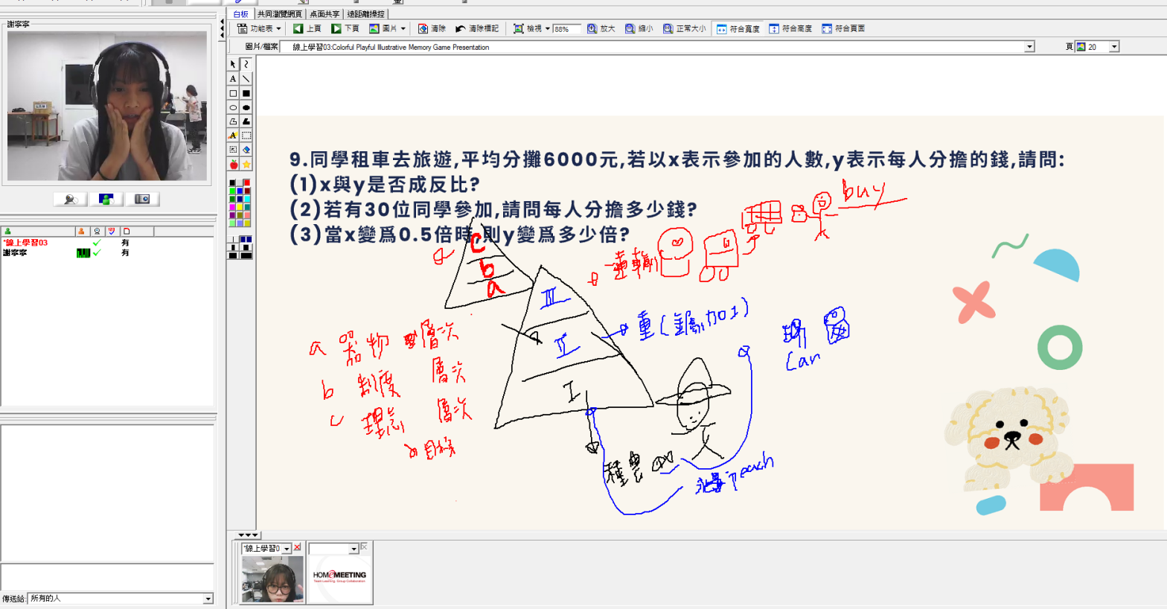Viewport: 1167px width, 609px height.
Task: Toggle the webcam disable button
Action: point(70,200)
